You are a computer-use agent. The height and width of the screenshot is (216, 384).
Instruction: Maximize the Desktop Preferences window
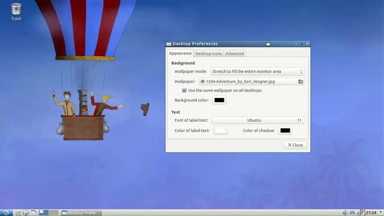302,44
